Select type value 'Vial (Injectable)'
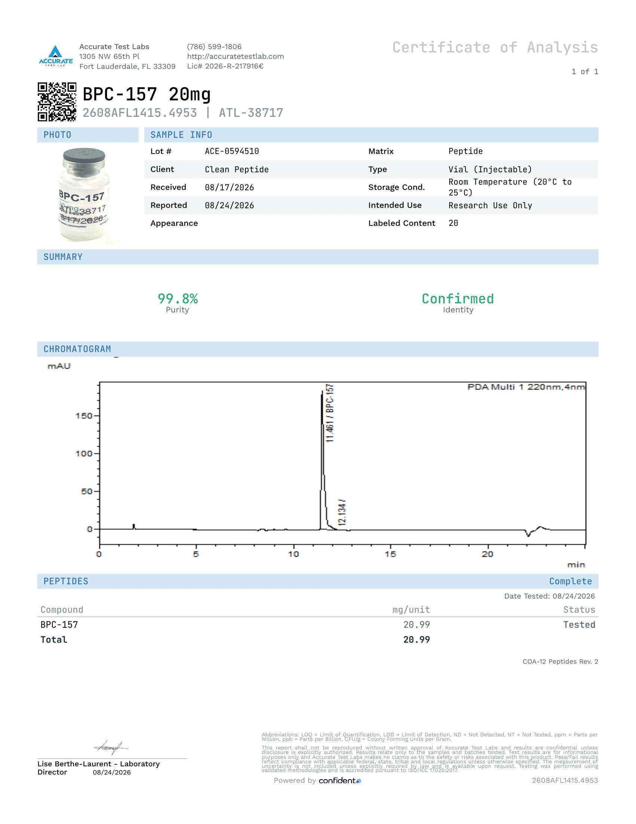This screenshot has width=636, height=824. click(490, 169)
